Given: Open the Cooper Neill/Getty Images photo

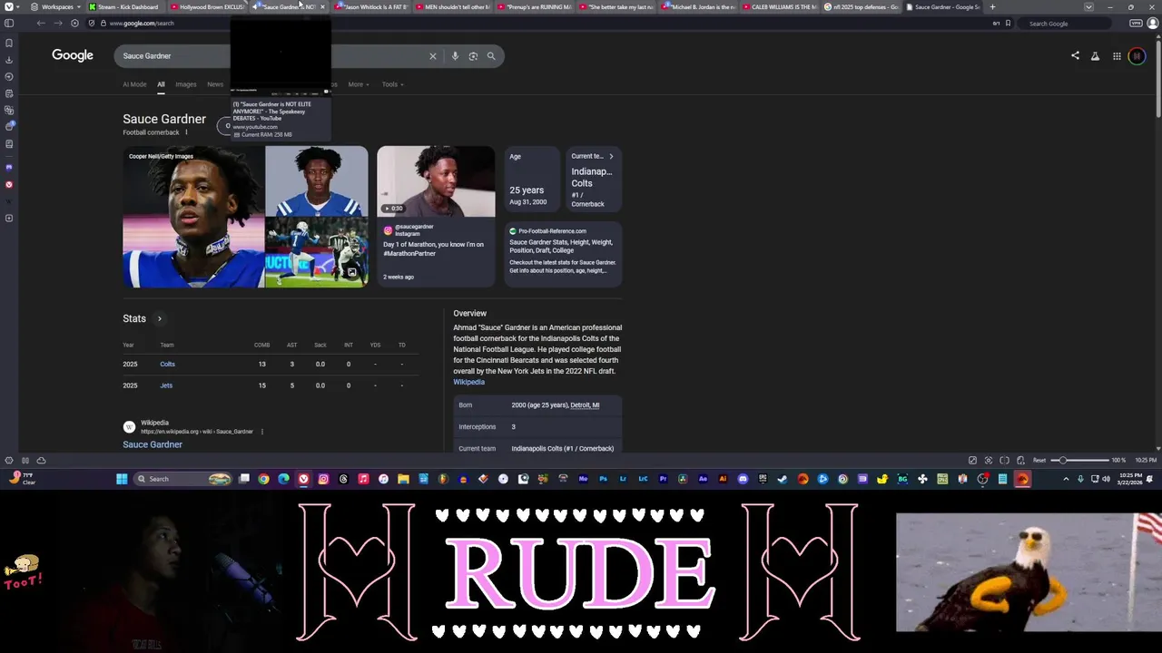Looking at the screenshot, I should (x=193, y=217).
